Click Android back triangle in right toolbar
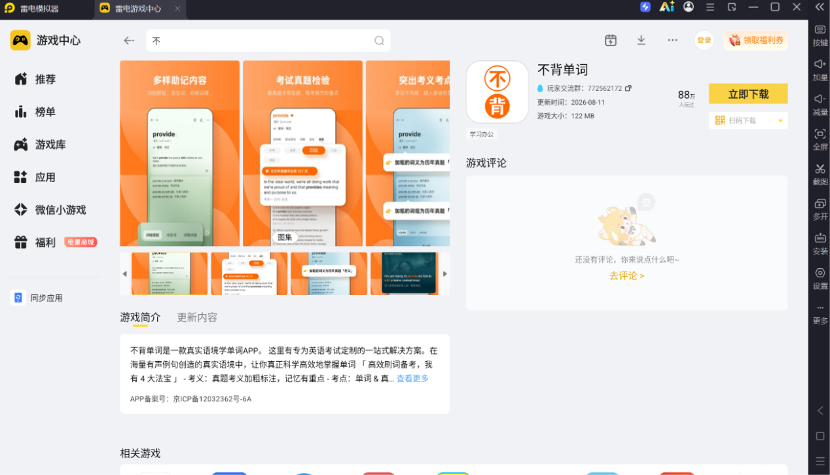This screenshot has width=830, height=475. click(820, 411)
